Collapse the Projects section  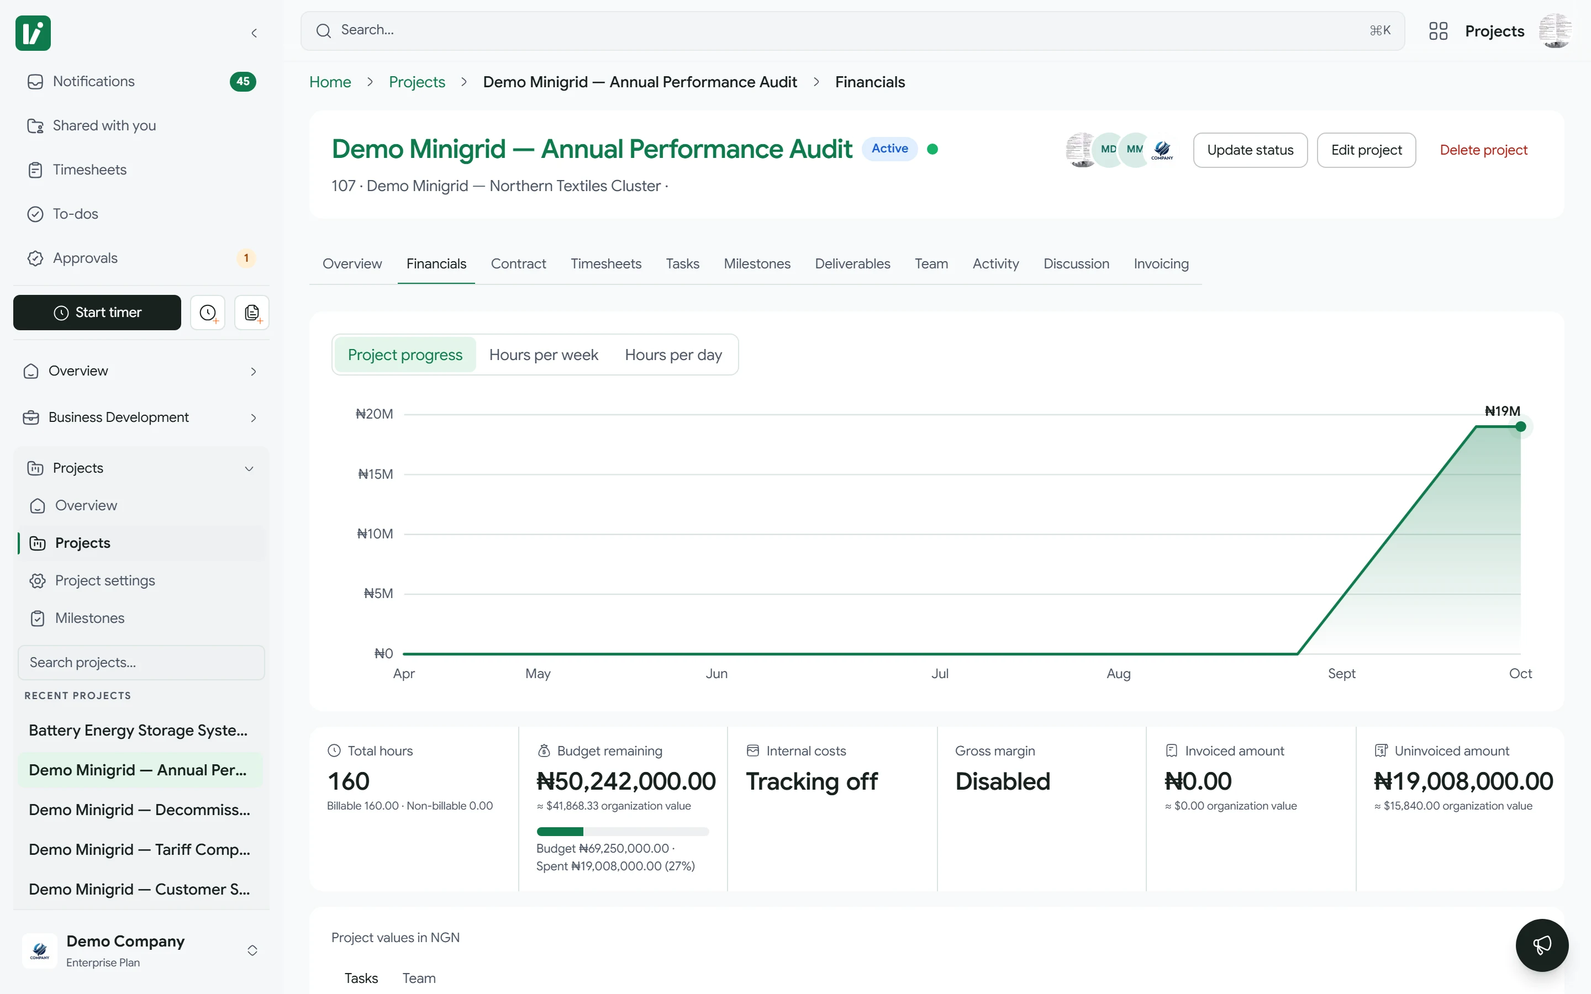pyautogui.click(x=141, y=468)
